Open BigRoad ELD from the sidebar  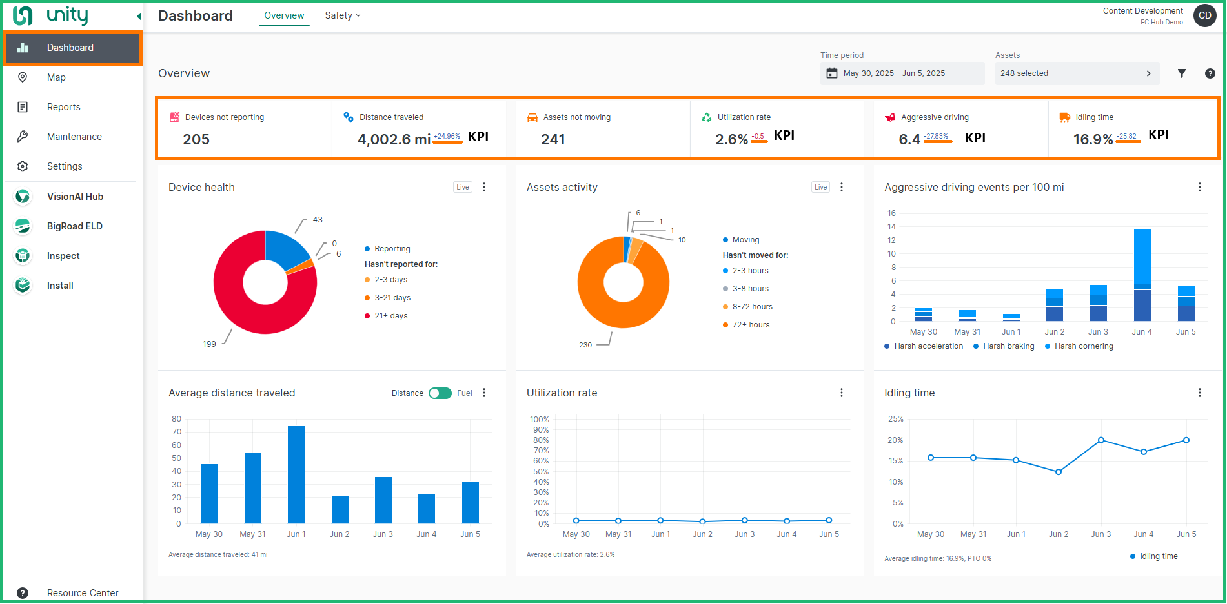(74, 226)
